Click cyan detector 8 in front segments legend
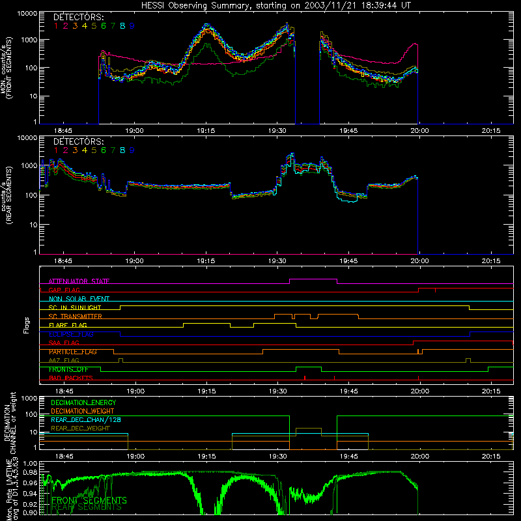 pyautogui.click(x=122, y=26)
